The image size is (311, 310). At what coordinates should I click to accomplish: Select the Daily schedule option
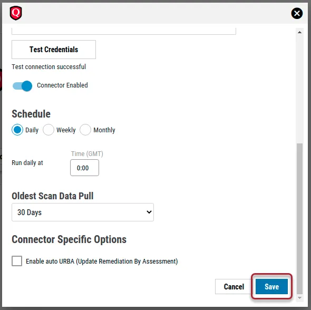click(x=17, y=130)
